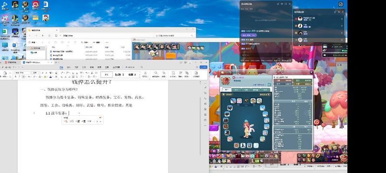Expand the IME candidate list chevron
This screenshot has width=386, height=173.
(x=100, y=121)
